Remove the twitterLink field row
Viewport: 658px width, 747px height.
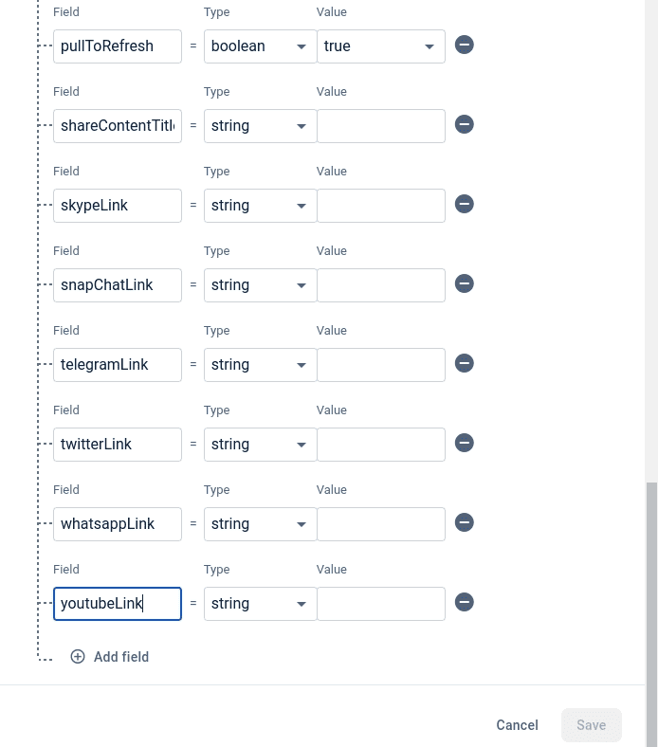pyautogui.click(x=464, y=444)
